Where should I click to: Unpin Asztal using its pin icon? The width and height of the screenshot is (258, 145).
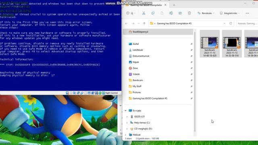[x=191, y=44]
